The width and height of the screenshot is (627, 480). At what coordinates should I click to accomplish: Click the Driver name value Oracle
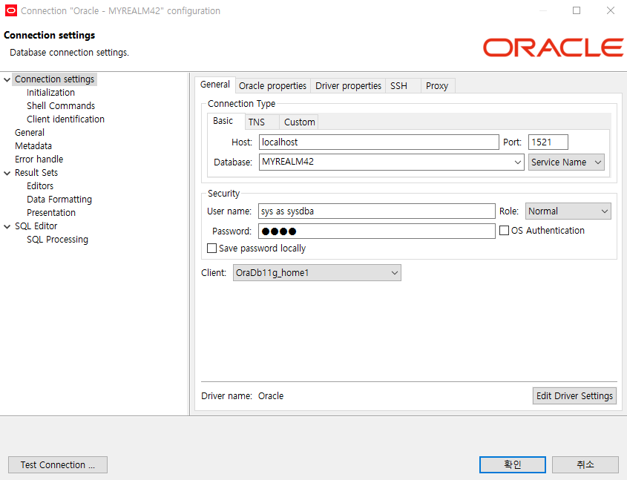[x=271, y=396]
